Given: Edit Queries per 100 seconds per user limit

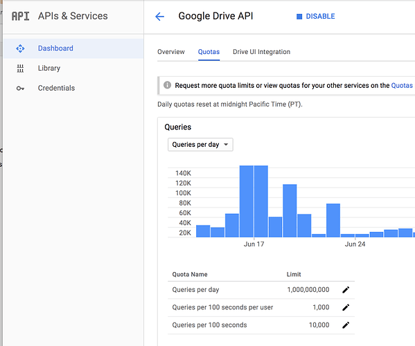Looking at the screenshot, I should click(x=346, y=307).
